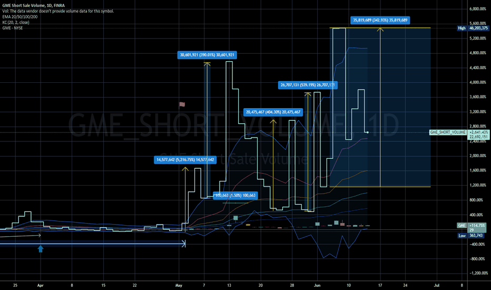The height and width of the screenshot is (290, 491).
Task: Click the '2,000.00%' price axis label
Action: pyautogui.click(x=478, y=156)
